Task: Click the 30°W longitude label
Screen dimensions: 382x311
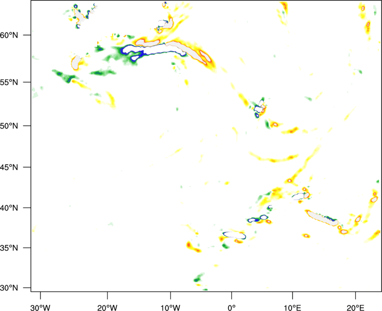Action: tap(41, 308)
